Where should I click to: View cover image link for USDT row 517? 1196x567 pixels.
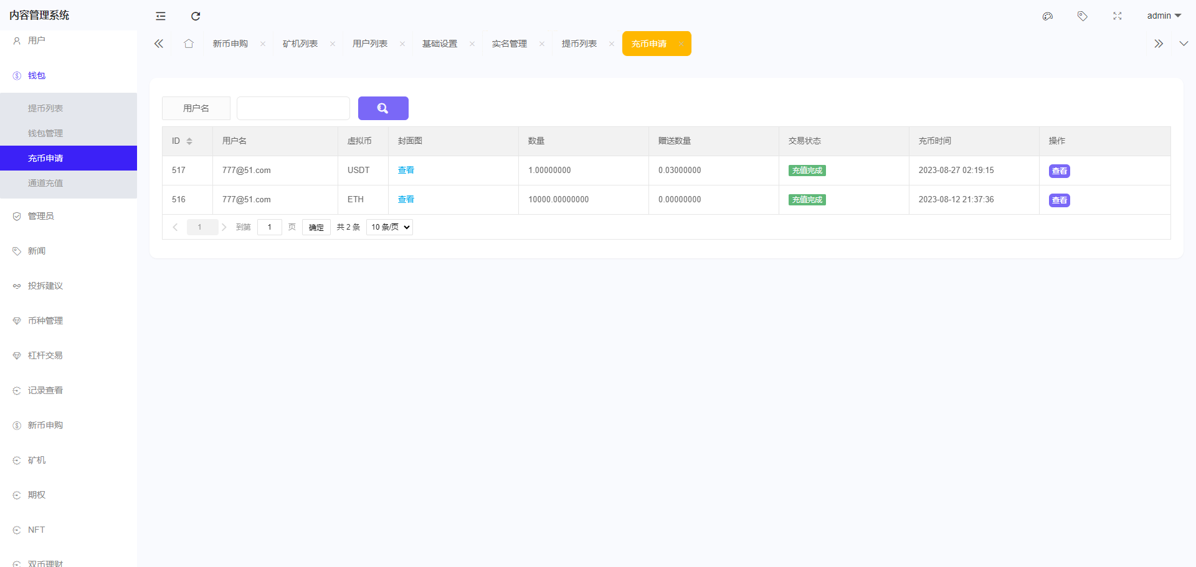point(406,170)
